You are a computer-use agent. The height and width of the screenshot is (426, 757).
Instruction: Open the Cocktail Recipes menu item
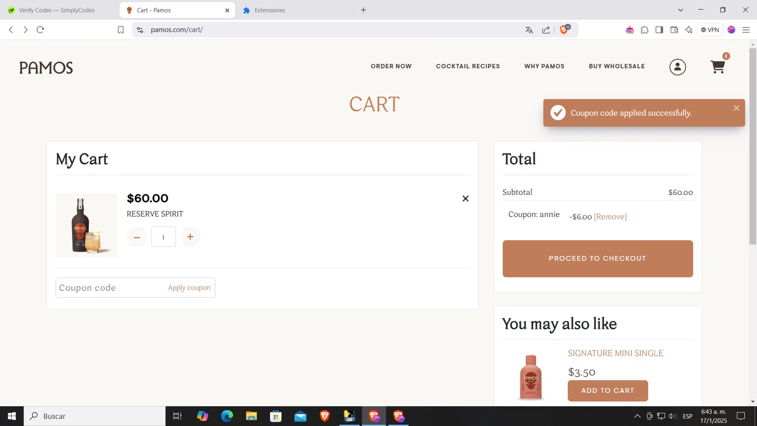click(468, 66)
